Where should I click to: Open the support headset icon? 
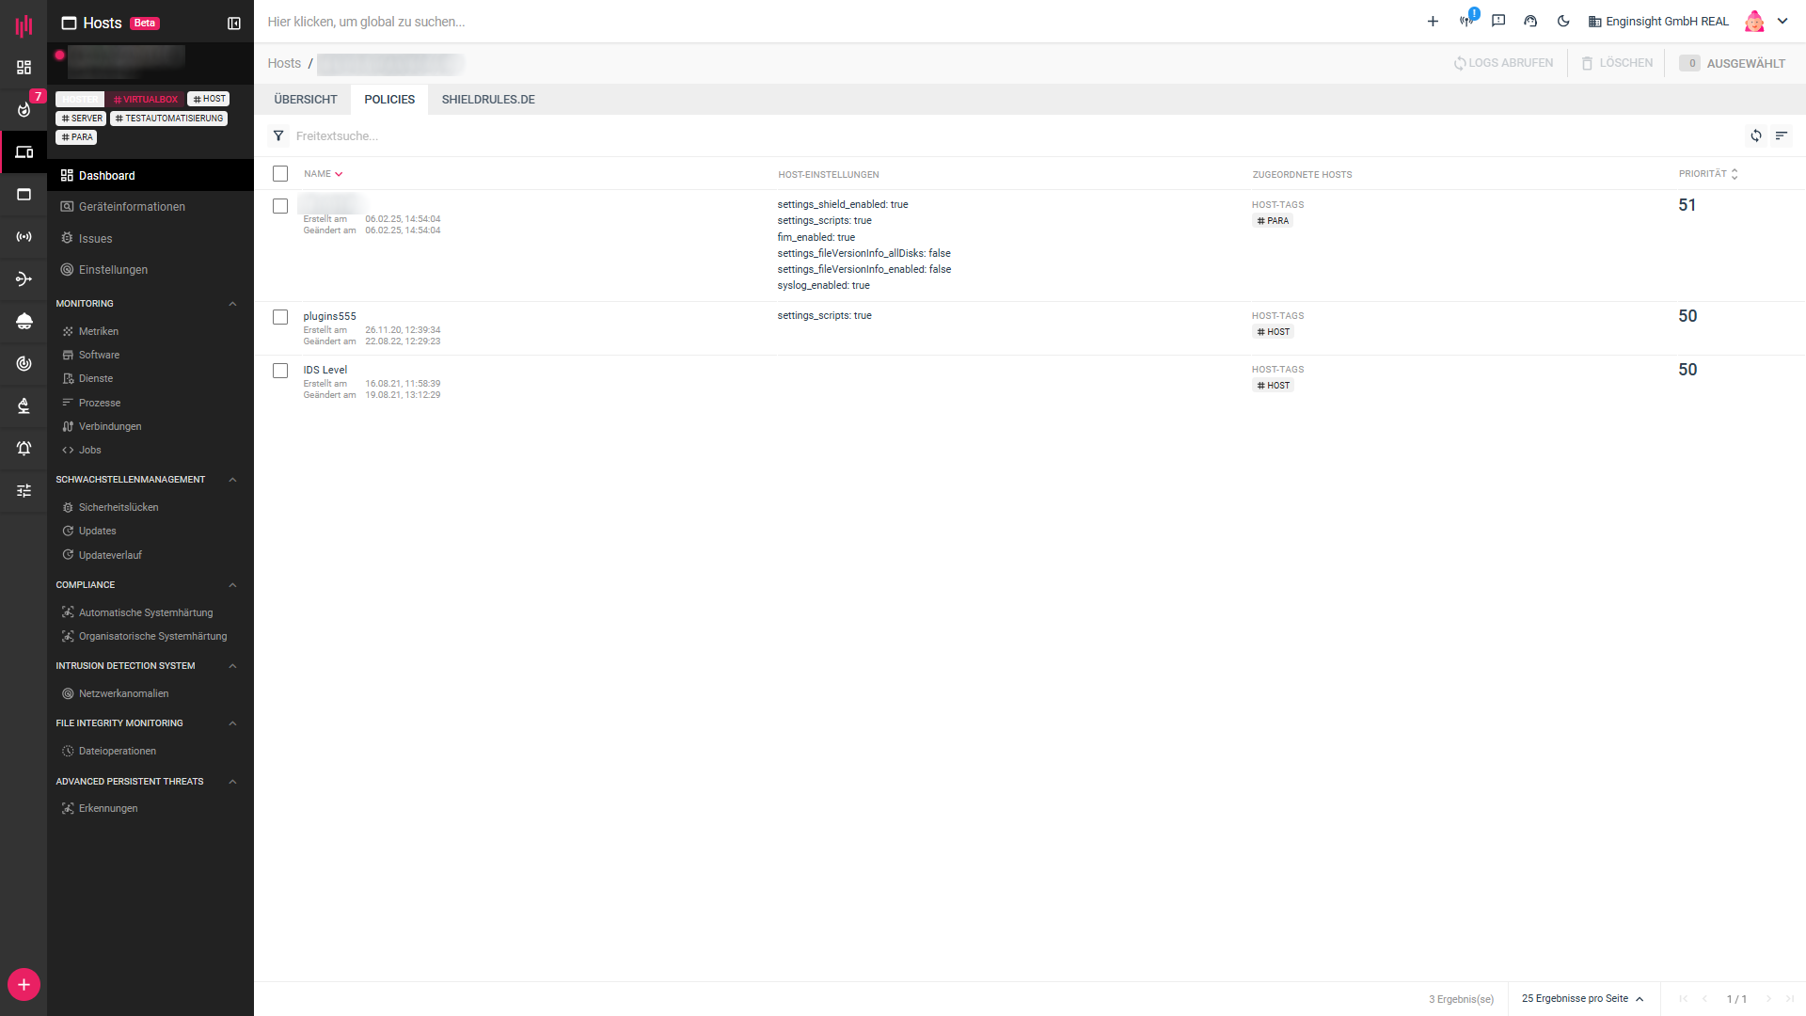coord(1530,22)
